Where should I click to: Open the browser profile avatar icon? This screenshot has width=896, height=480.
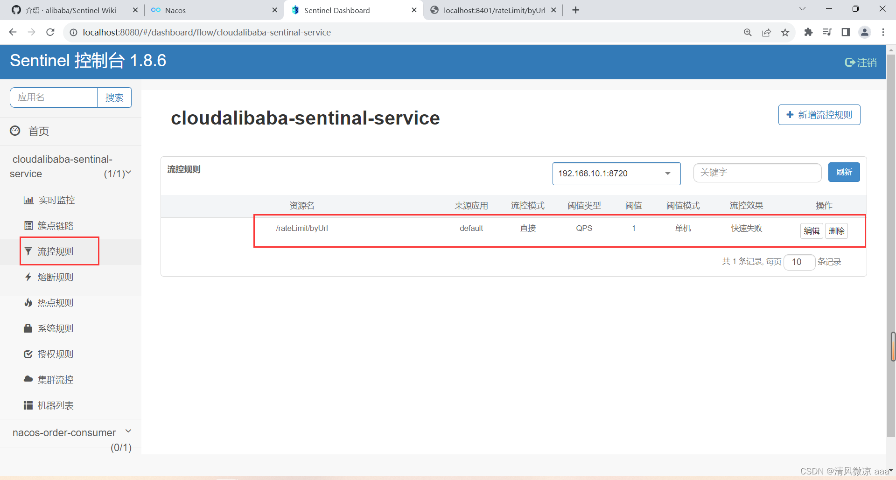[865, 32]
